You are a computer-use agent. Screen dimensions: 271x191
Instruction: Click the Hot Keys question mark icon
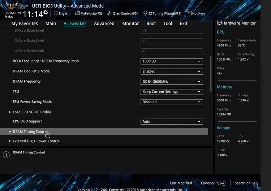point(189,13)
